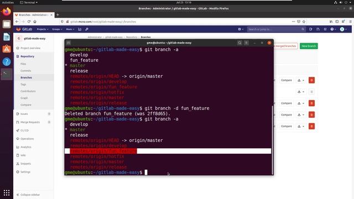
Task: Click the GitLab logo
Action: 24,29
